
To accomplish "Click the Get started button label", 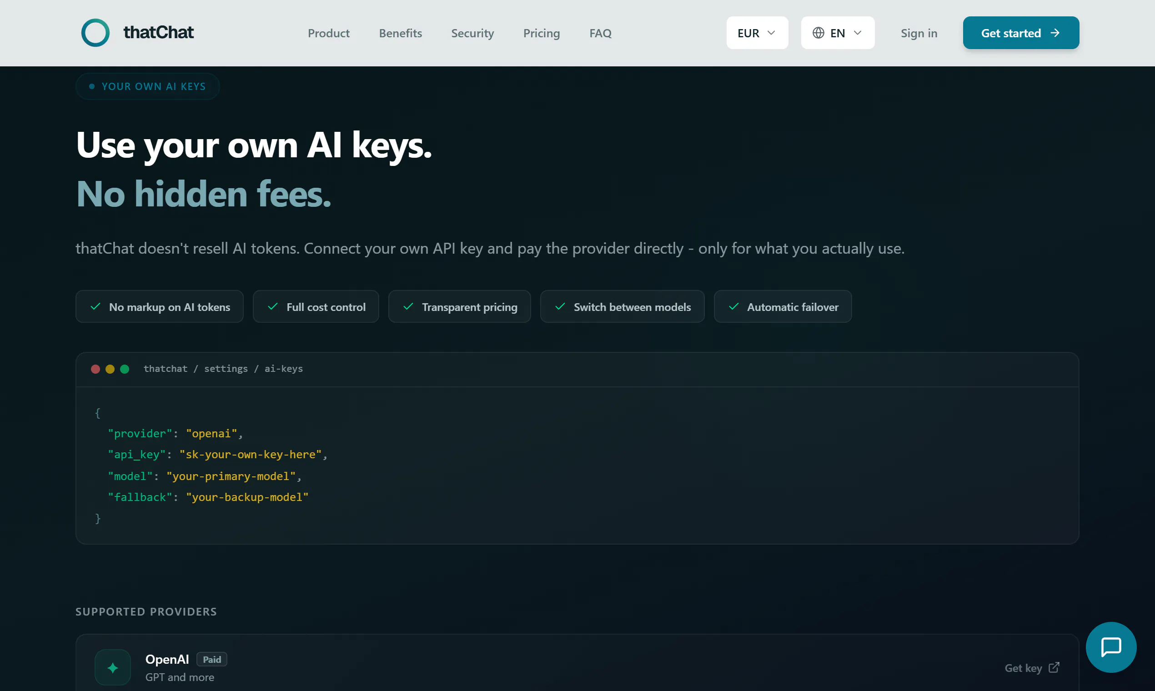I will [x=1010, y=33].
